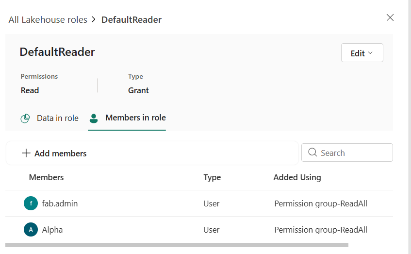Click the DefaultReader role title heading
This screenshot has width=411, height=254.
pos(57,52)
